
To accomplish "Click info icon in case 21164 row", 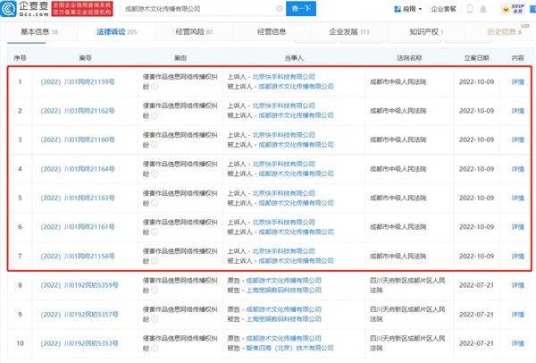I will click(x=155, y=173).
